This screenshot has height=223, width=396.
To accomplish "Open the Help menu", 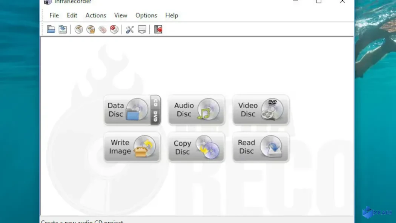I will click(x=172, y=15).
